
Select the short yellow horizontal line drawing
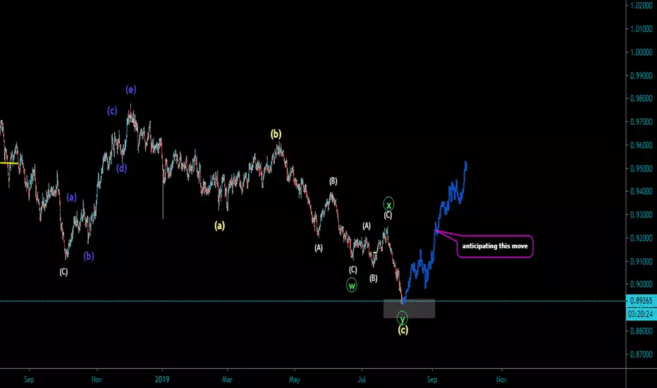[x=8, y=163]
